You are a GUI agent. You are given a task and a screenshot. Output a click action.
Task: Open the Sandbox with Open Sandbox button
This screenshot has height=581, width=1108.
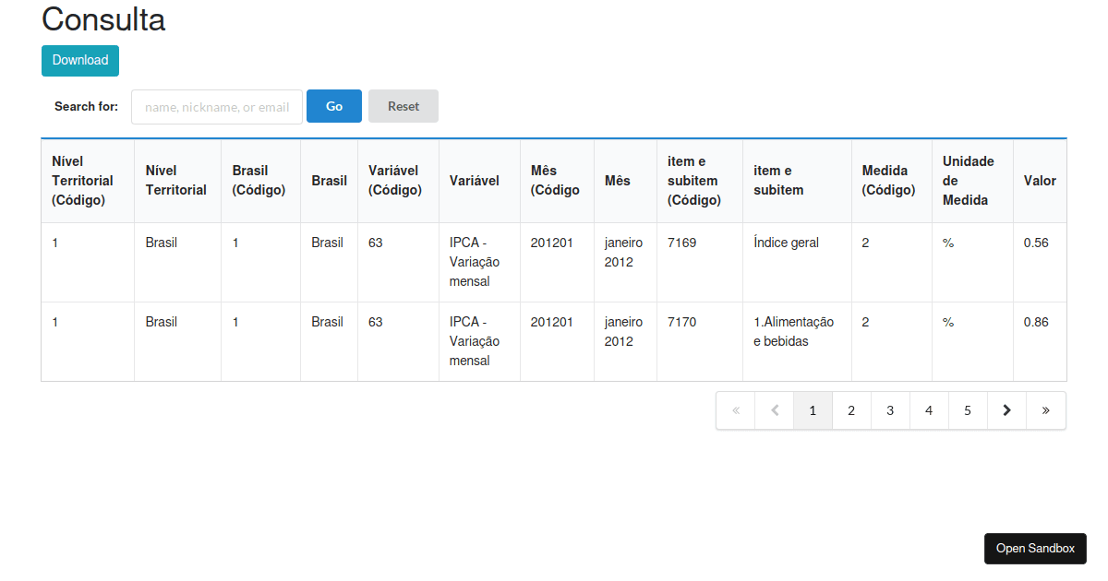(x=1035, y=548)
